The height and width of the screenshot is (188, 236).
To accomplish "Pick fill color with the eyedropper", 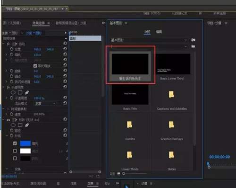I will pyautogui.click(x=67, y=143).
